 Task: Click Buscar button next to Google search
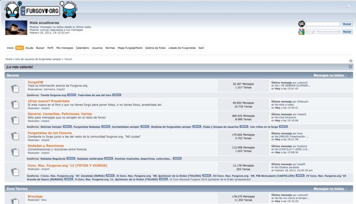tap(347, 32)
